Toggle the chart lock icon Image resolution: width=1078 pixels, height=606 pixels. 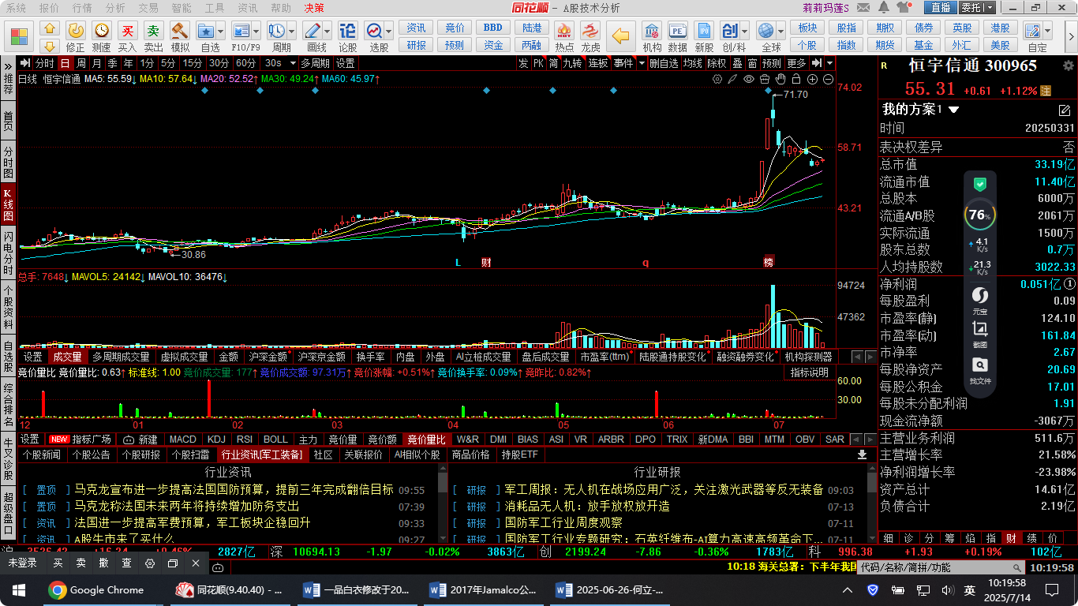click(x=797, y=80)
